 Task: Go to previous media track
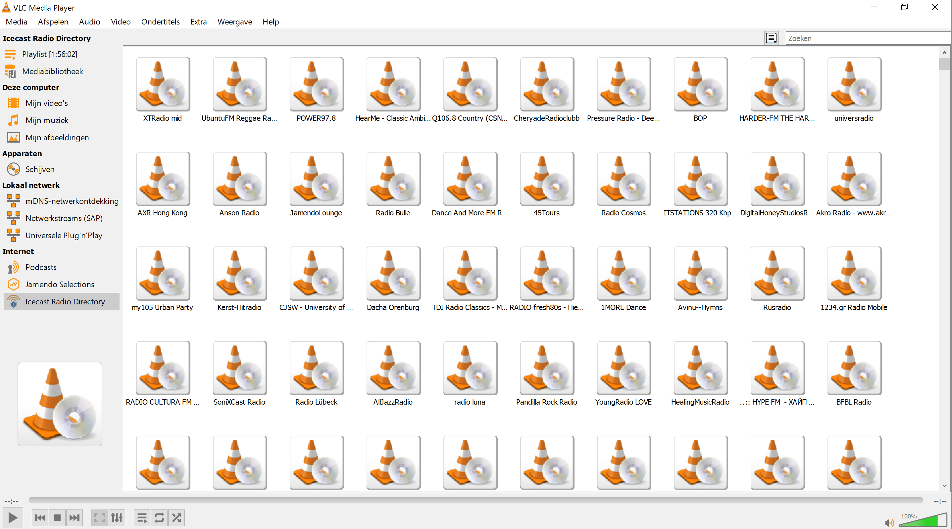(x=40, y=517)
